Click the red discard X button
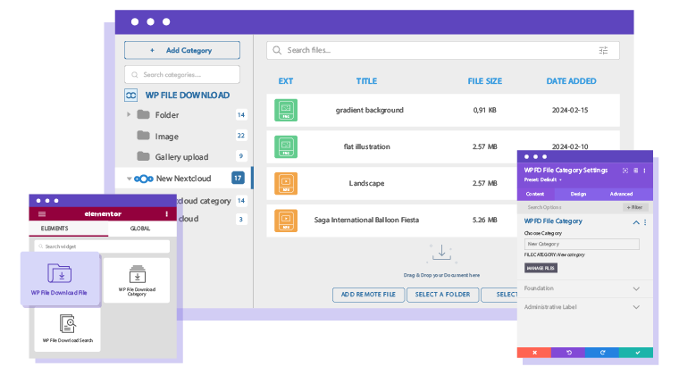 click(534, 353)
